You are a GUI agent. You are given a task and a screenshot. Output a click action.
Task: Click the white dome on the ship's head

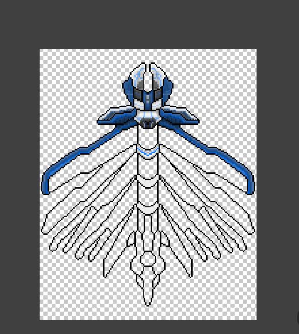click(x=148, y=75)
